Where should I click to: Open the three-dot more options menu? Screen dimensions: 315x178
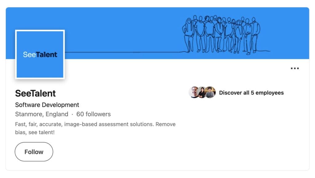click(295, 69)
